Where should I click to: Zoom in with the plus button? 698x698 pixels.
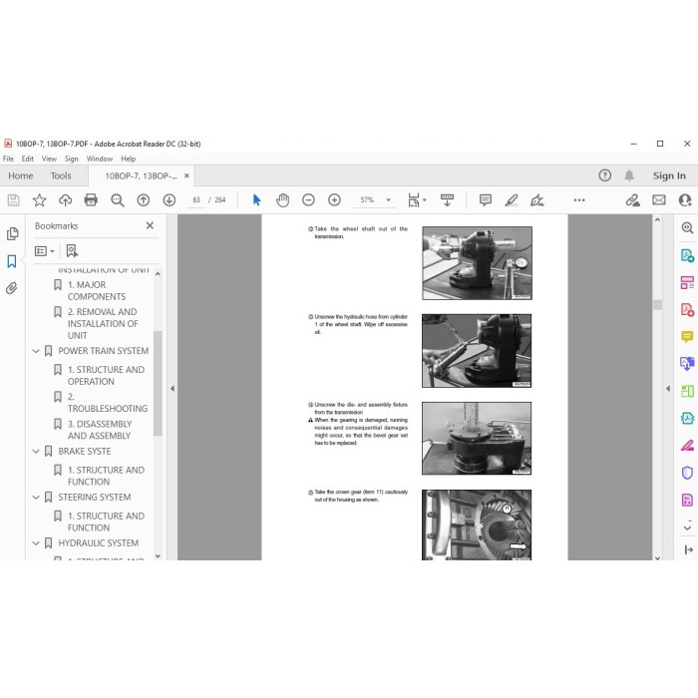coord(334,200)
